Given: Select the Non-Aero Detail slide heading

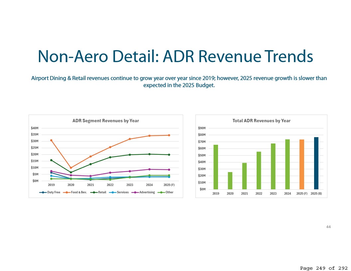Looking at the screenshot, I should click(175, 56).
